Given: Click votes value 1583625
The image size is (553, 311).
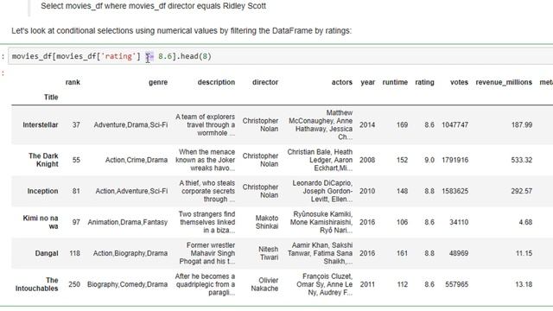Looking at the screenshot, I should pyautogui.click(x=455, y=191).
